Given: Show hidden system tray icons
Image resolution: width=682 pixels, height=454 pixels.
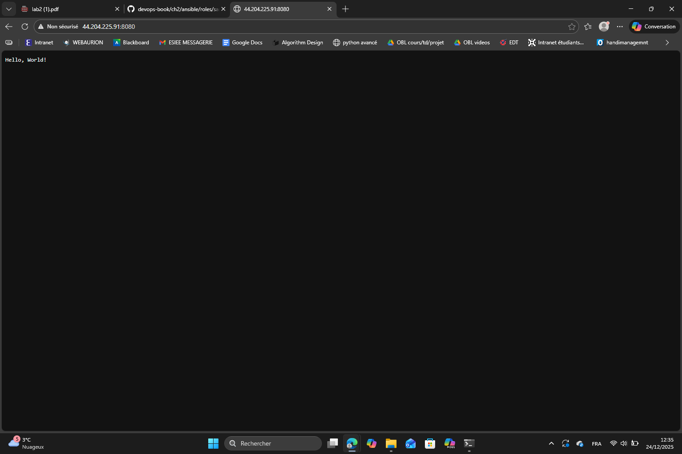Looking at the screenshot, I should (x=551, y=443).
